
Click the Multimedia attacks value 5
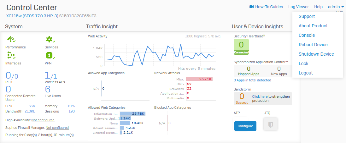[188, 98]
